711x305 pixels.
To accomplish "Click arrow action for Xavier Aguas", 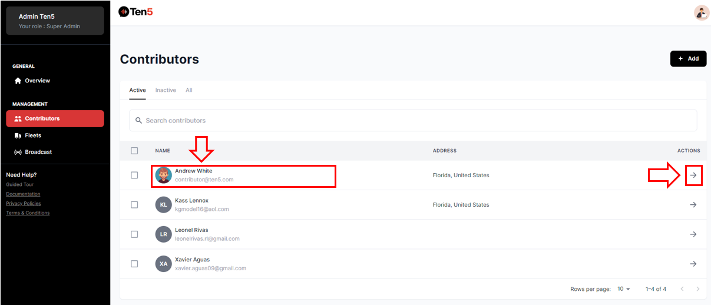I will click(x=693, y=264).
